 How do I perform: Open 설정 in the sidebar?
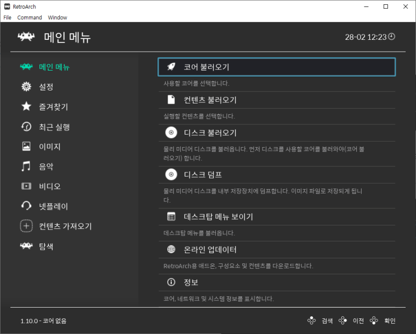[46, 87]
